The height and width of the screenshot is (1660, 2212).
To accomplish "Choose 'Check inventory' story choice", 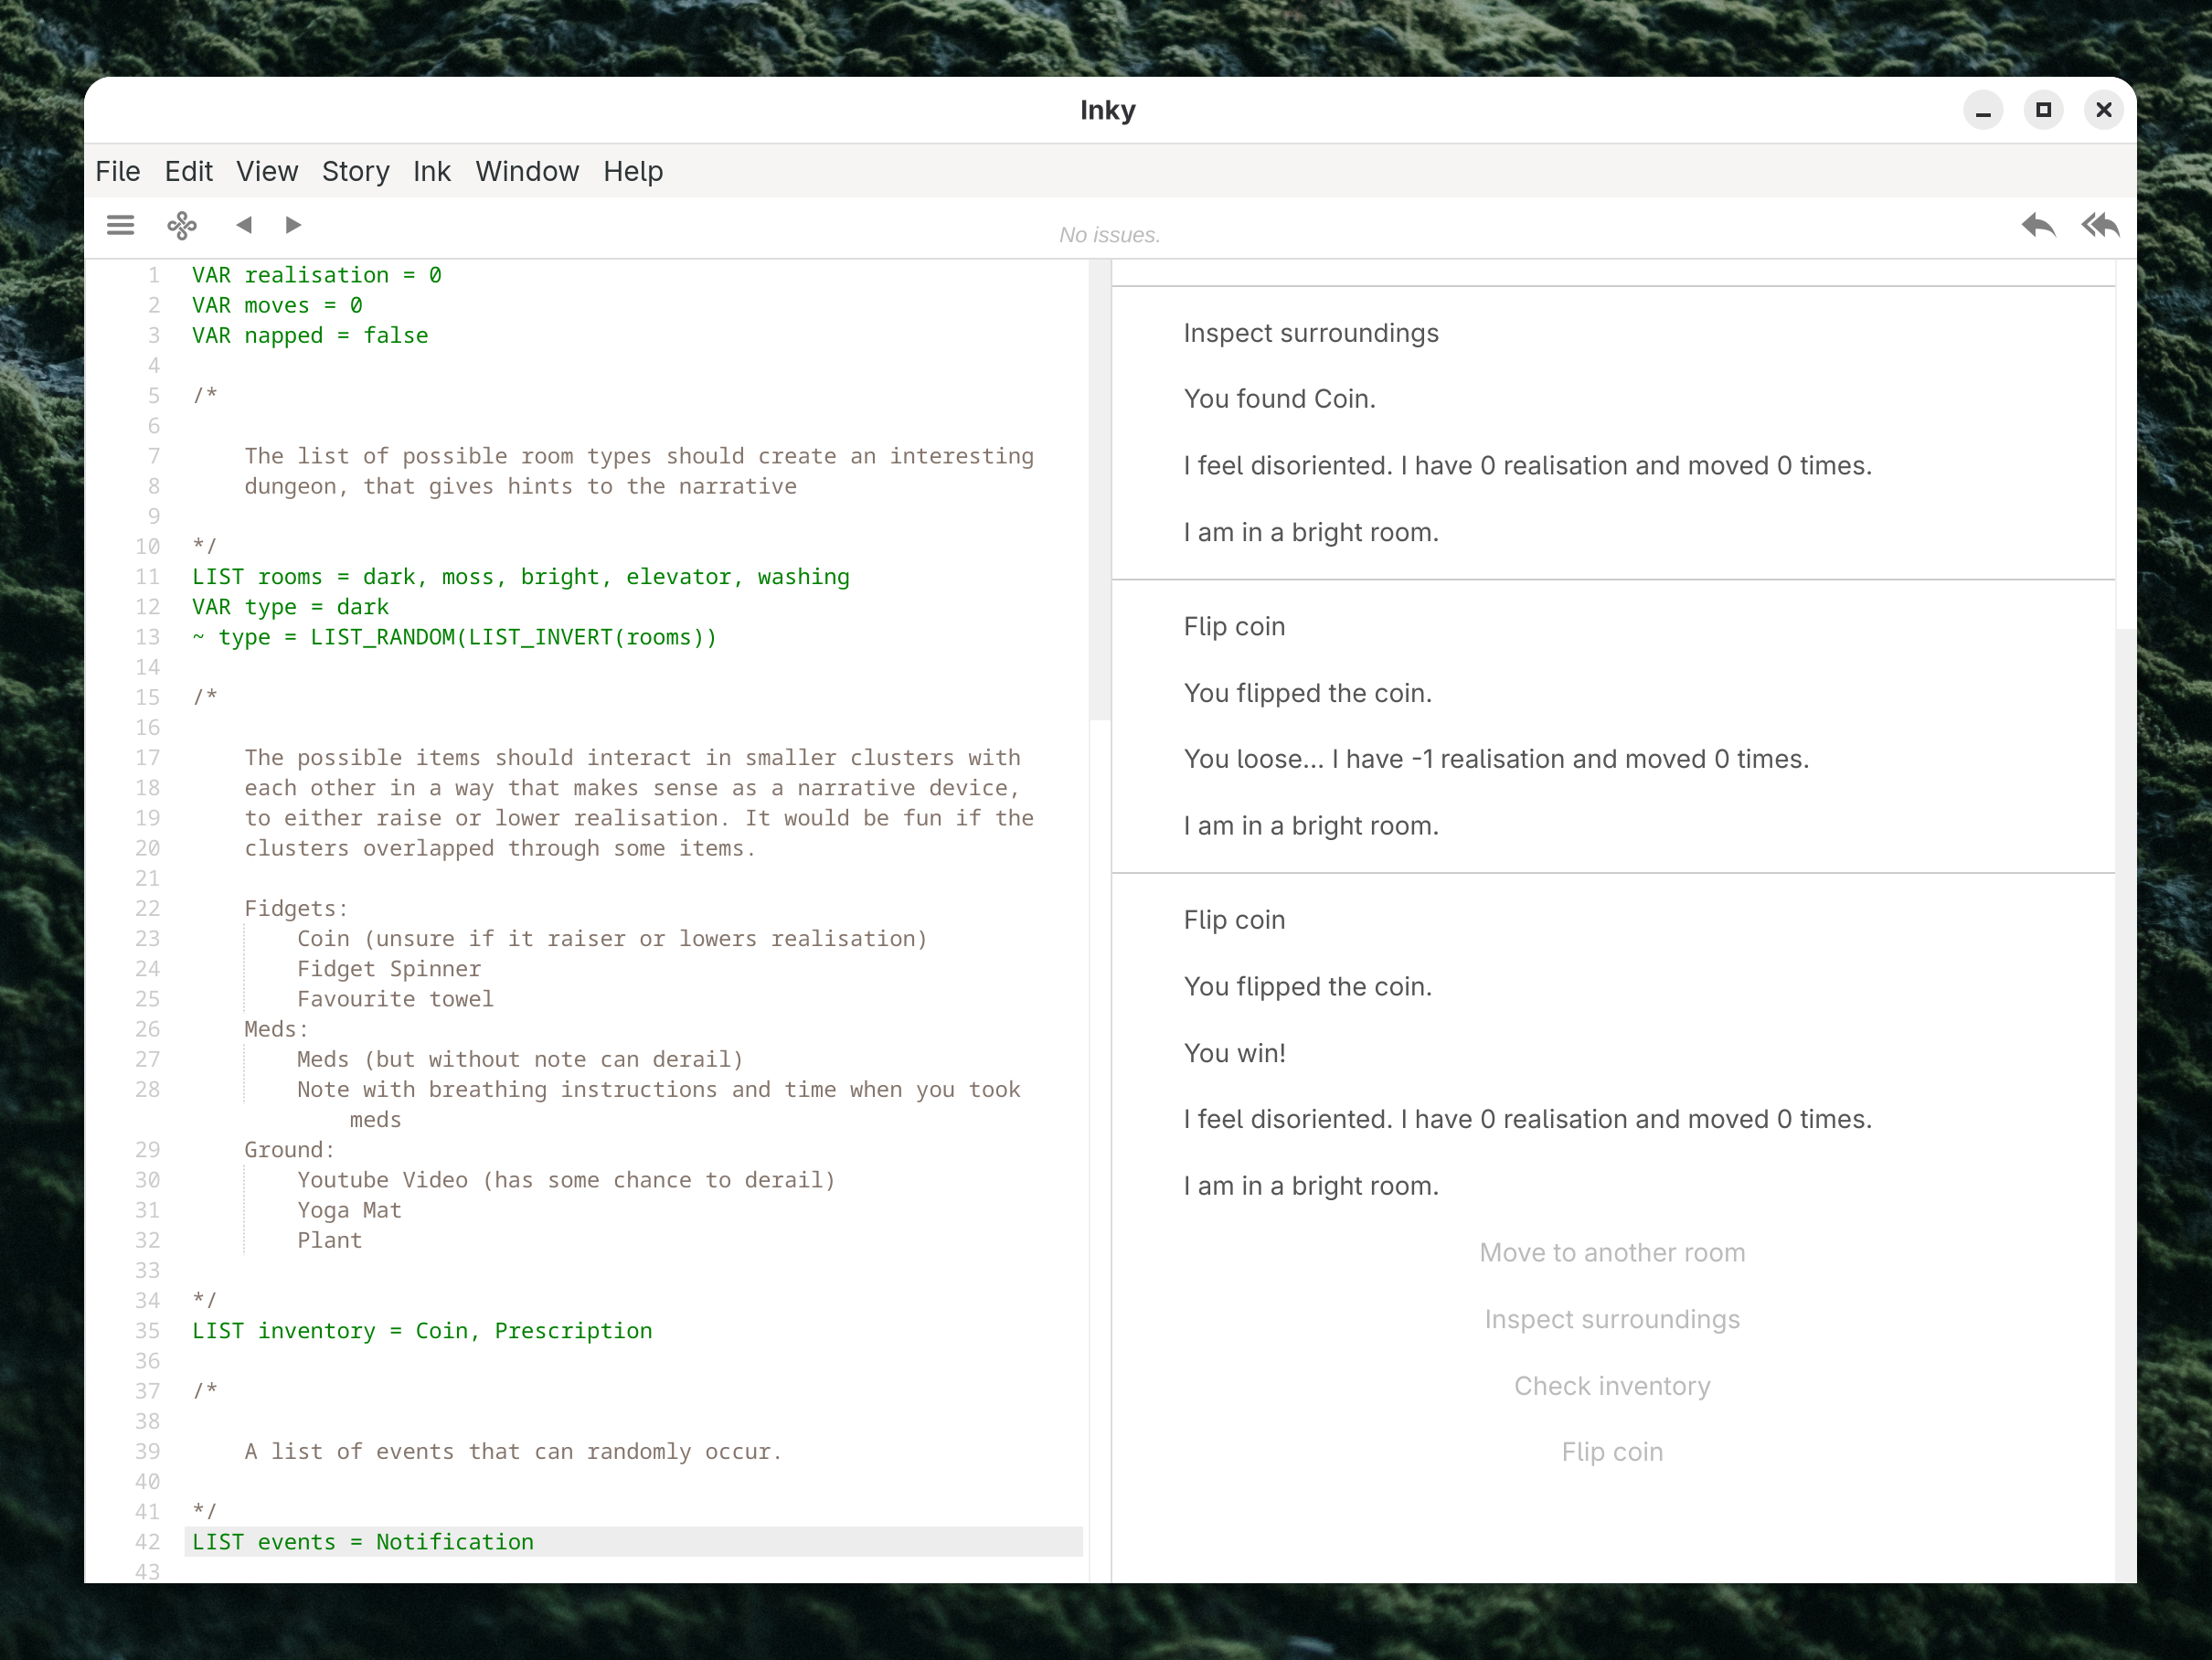I will click(x=1611, y=1385).
